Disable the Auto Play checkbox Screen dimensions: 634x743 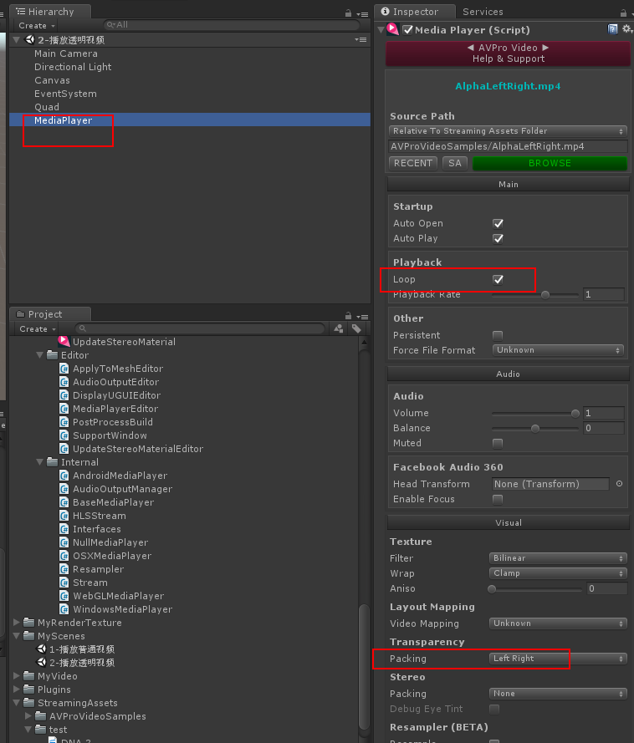tap(498, 238)
